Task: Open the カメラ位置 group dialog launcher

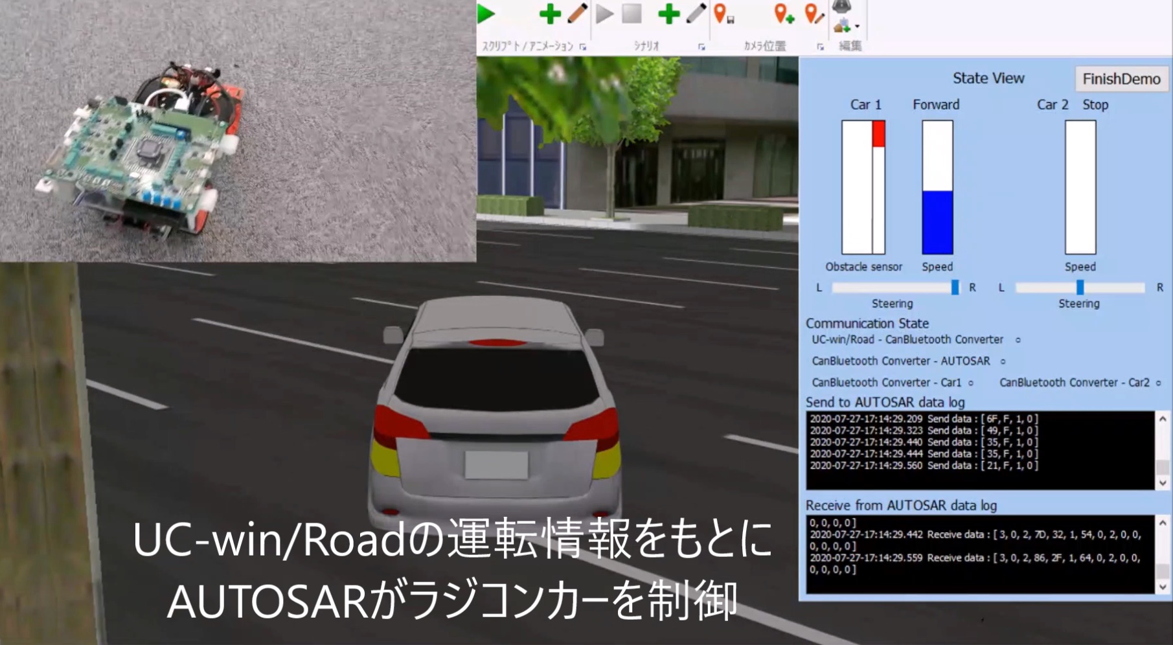Action: (820, 47)
